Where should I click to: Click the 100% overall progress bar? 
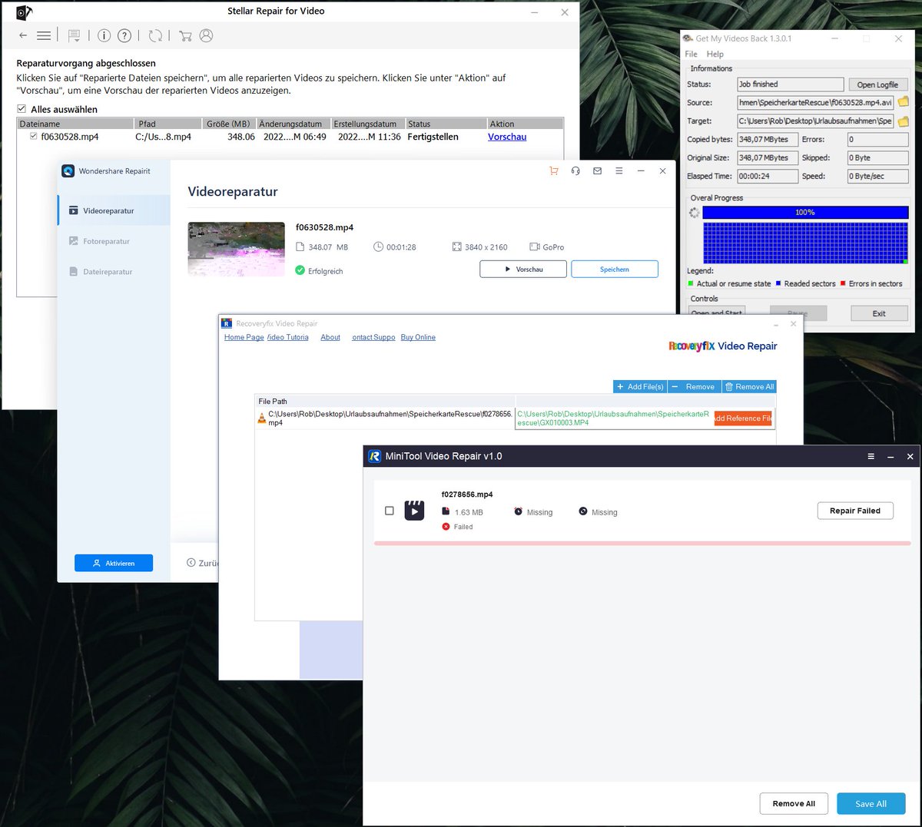[805, 213]
